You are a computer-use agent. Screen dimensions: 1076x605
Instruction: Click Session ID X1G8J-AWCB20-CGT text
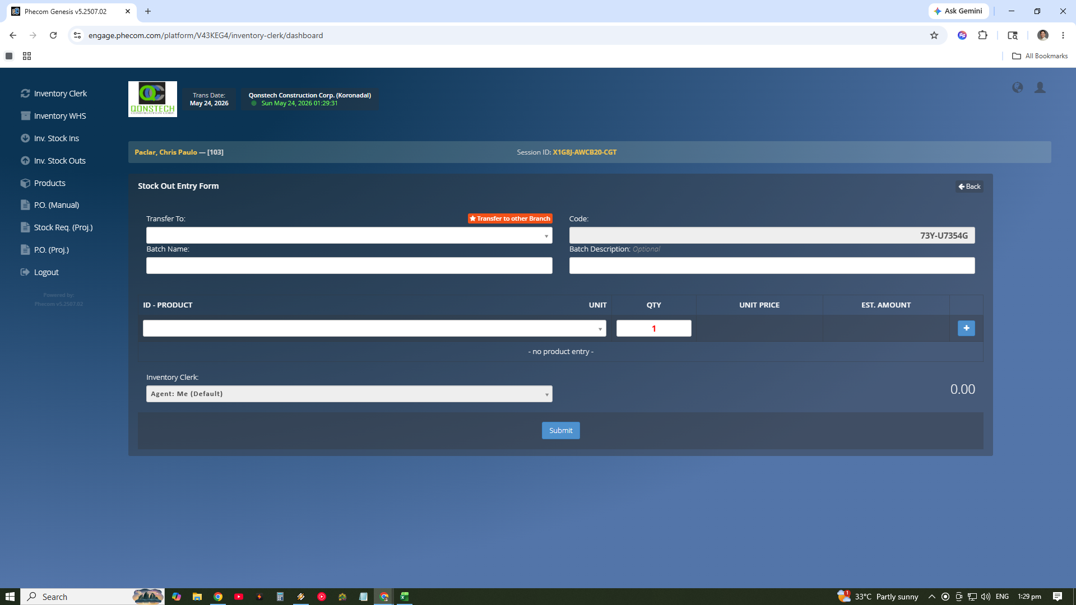tap(567, 152)
